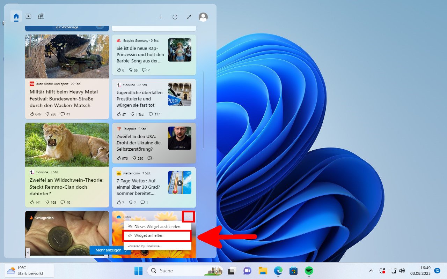
Task: Click the 'Zur Vorhersage' button
Action: 67,27
